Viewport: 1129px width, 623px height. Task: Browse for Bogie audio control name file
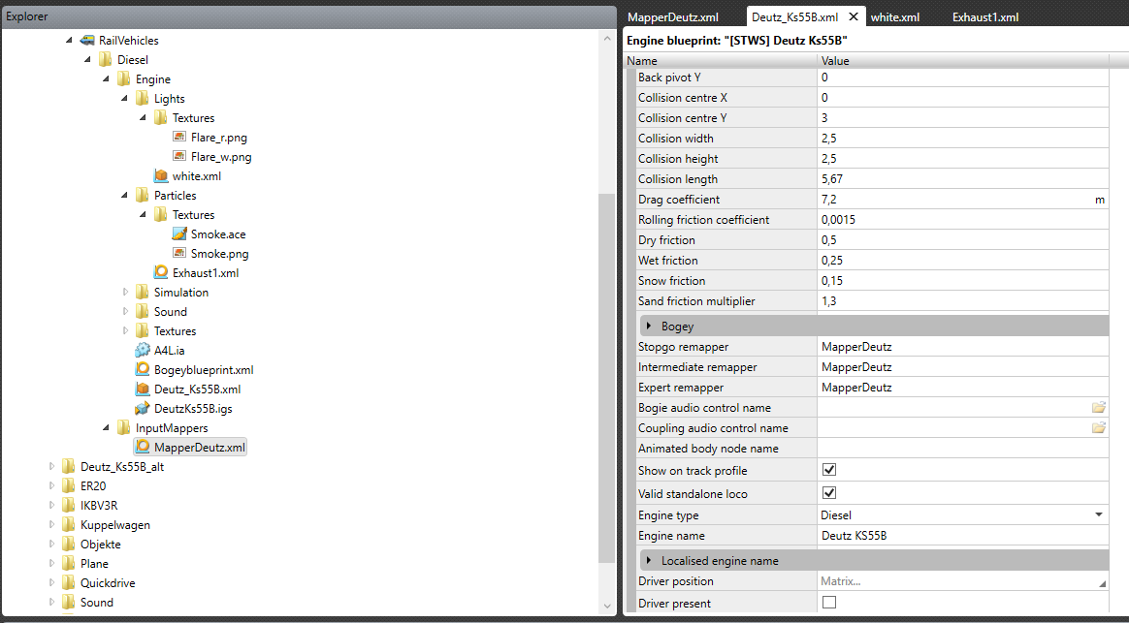(1098, 408)
